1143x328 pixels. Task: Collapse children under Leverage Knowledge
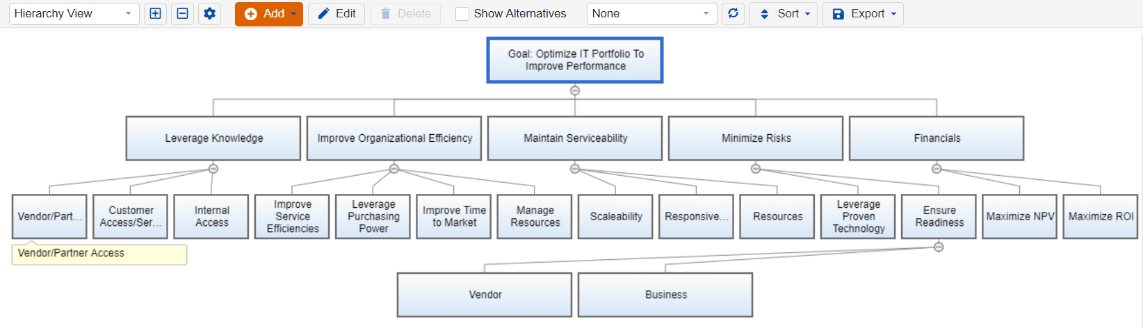pyautogui.click(x=213, y=169)
